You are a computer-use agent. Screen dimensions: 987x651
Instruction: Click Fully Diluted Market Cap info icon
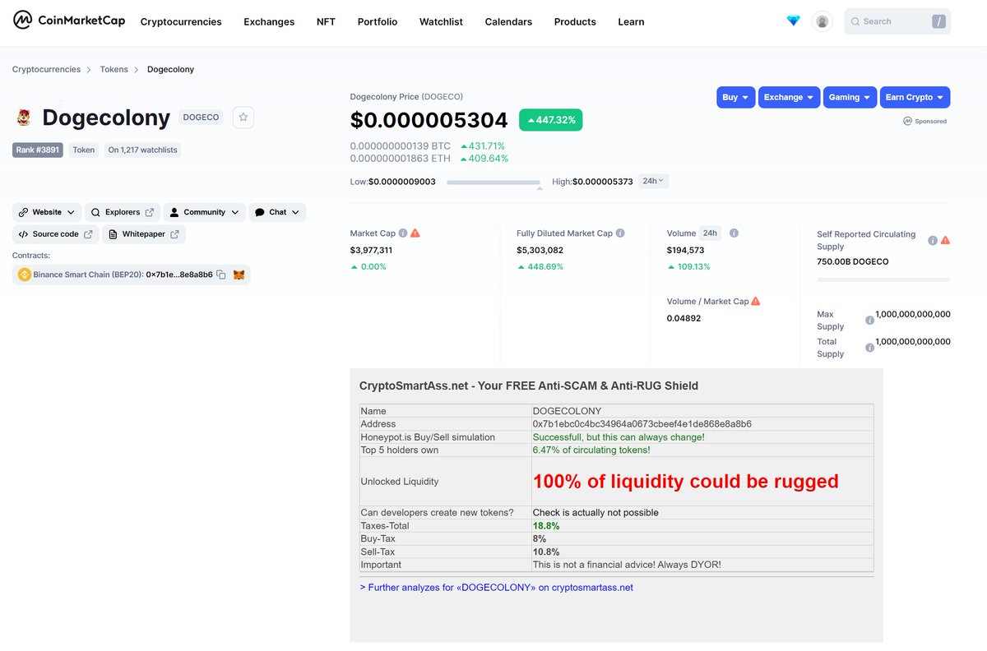(620, 233)
